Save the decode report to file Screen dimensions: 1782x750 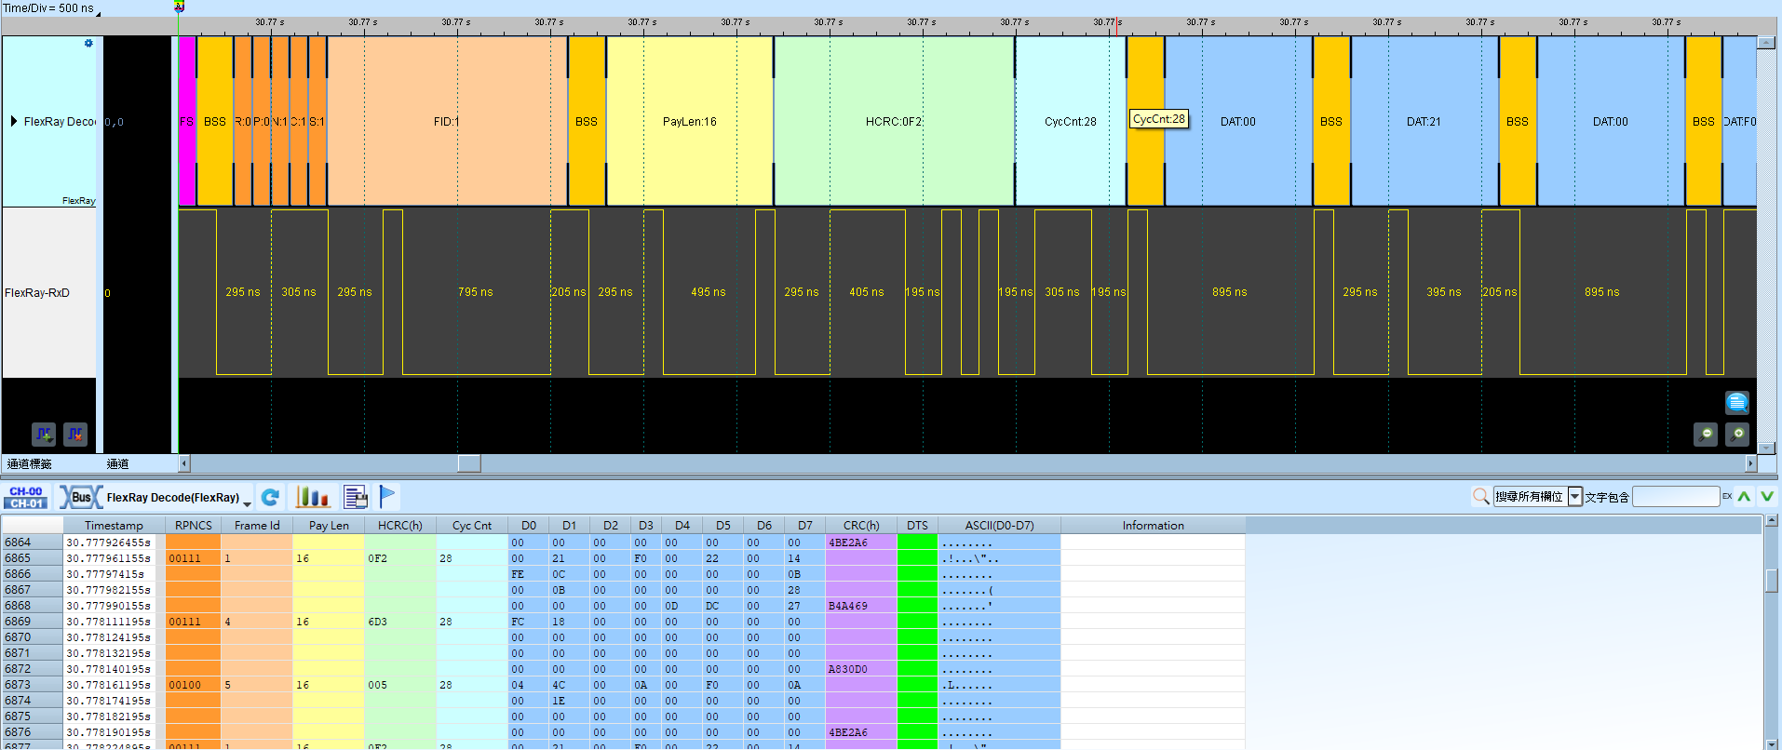pos(356,498)
